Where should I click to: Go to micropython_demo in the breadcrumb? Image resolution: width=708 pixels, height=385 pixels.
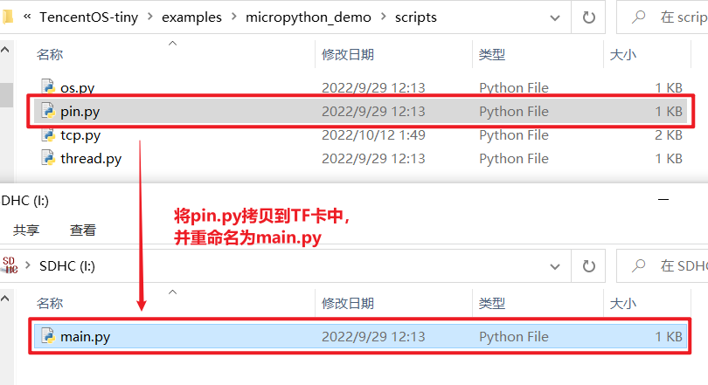[309, 17]
